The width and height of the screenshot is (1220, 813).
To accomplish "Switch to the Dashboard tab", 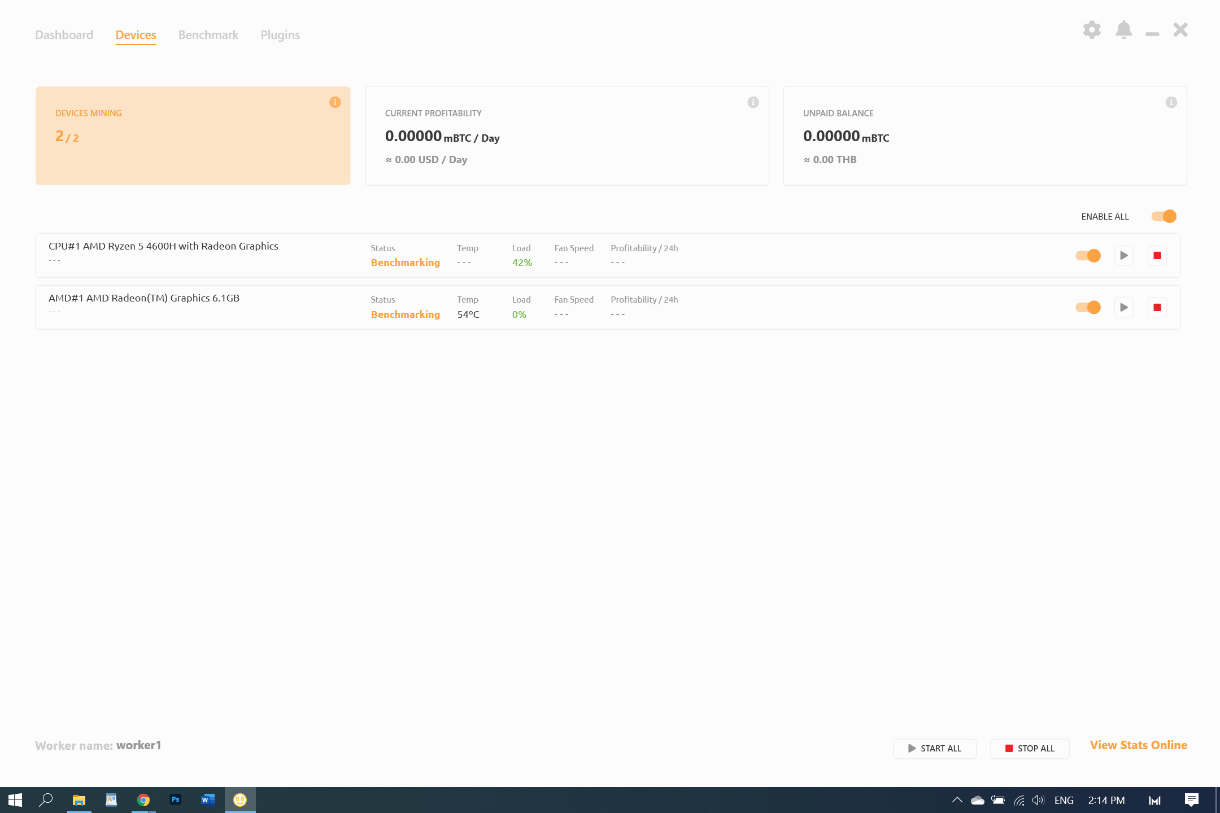I will [64, 35].
